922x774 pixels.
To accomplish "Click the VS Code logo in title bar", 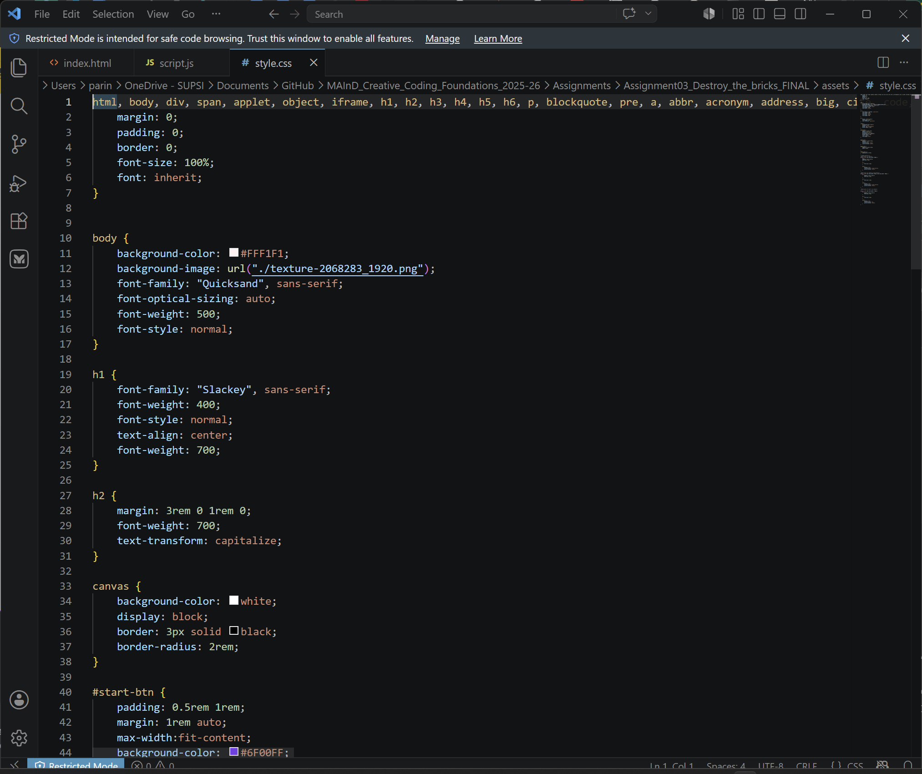I will [x=14, y=14].
